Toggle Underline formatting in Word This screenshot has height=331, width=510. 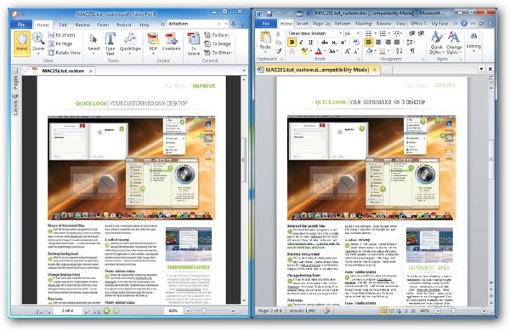310,43
